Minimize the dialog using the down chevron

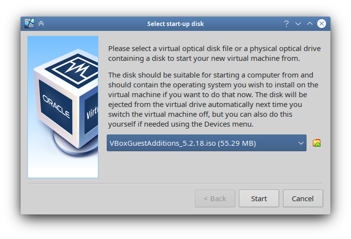(x=298, y=24)
